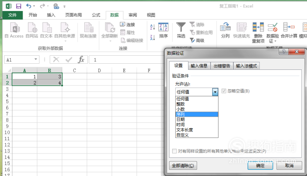The width and height of the screenshot is (307, 176).
Task: Select 整数 (whole number) option
Action: point(197,104)
